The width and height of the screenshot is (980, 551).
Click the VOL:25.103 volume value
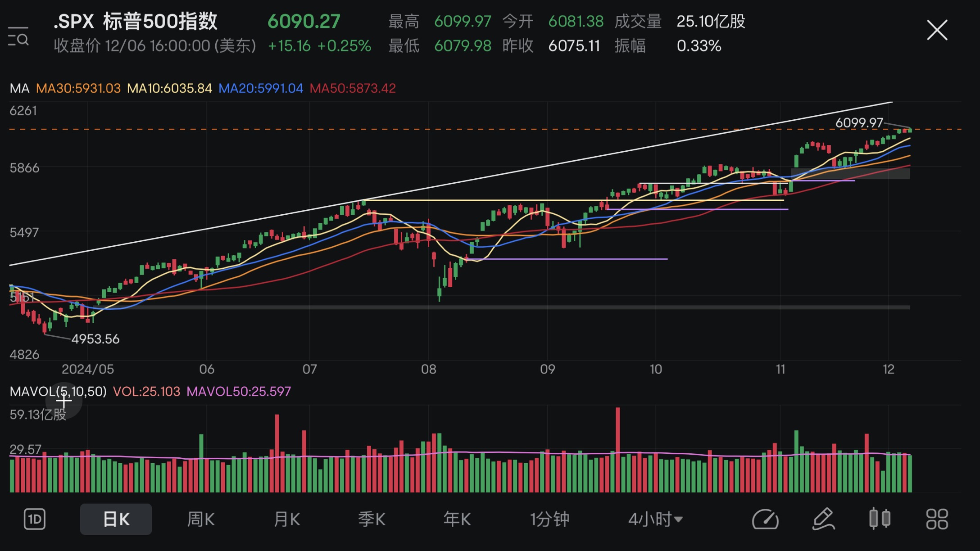(x=146, y=392)
